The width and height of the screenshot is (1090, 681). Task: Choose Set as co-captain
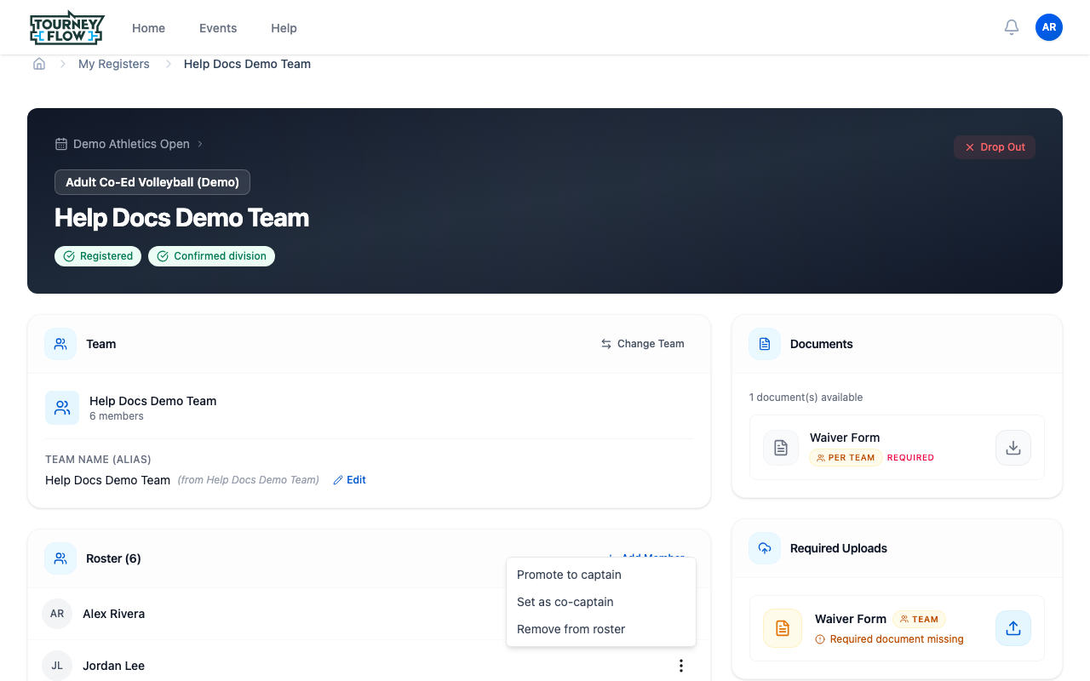(601, 602)
